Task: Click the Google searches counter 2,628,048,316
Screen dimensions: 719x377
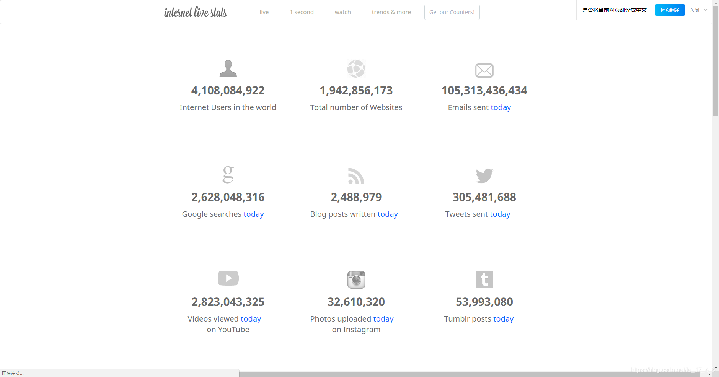Action: 228,197
